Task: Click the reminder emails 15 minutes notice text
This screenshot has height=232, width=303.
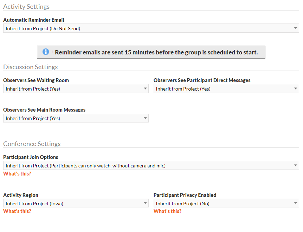Action: pyautogui.click(x=156, y=52)
